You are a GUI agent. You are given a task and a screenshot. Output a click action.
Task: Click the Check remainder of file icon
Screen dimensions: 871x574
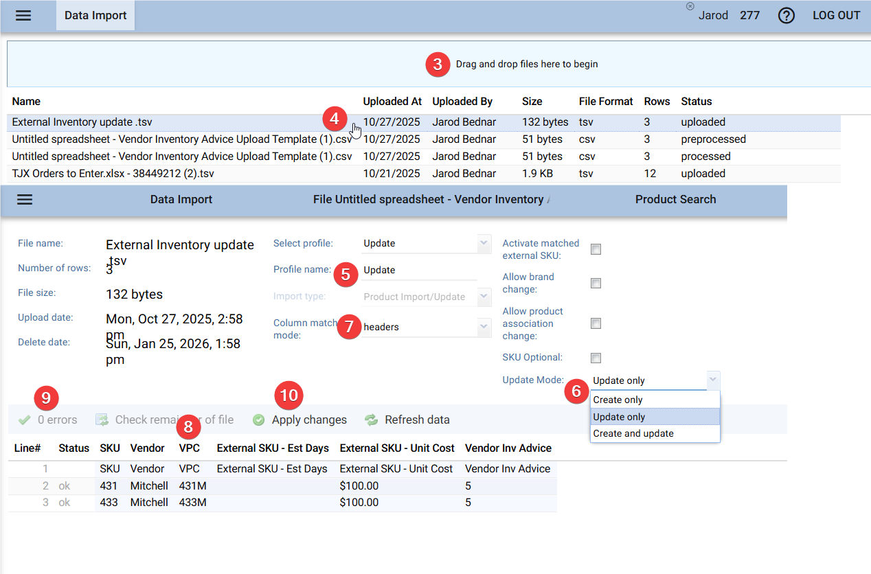(102, 420)
